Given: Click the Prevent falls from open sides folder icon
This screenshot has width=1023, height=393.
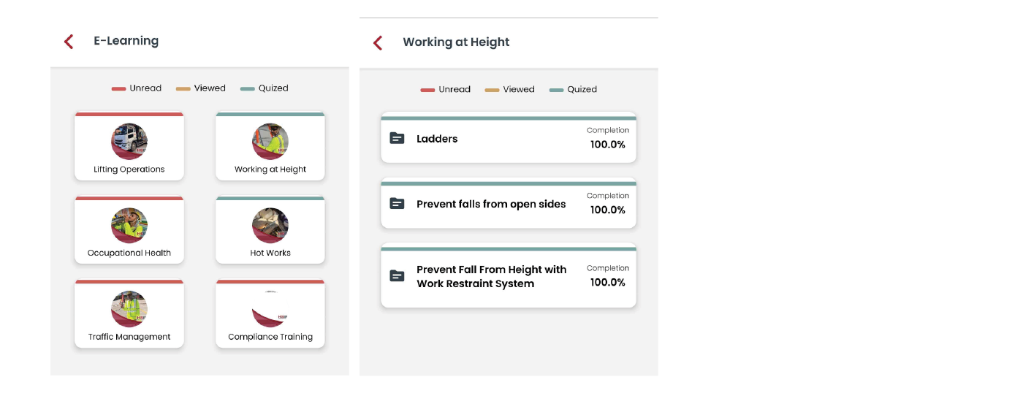Looking at the screenshot, I should (x=397, y=204).
